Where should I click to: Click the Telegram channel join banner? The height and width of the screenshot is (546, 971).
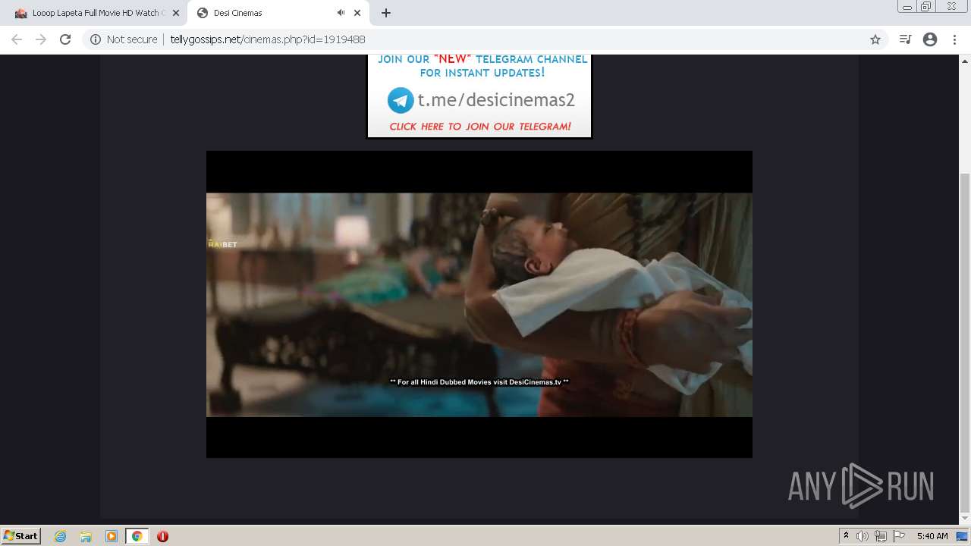pos(479,96)
